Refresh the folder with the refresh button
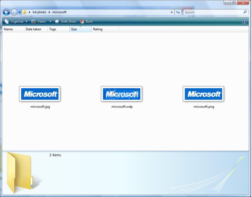The width and height of the screenshot is (251, 197). 178,12
